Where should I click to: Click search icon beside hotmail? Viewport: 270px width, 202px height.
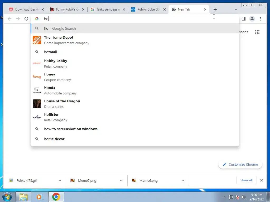click(x=37, y=52)
